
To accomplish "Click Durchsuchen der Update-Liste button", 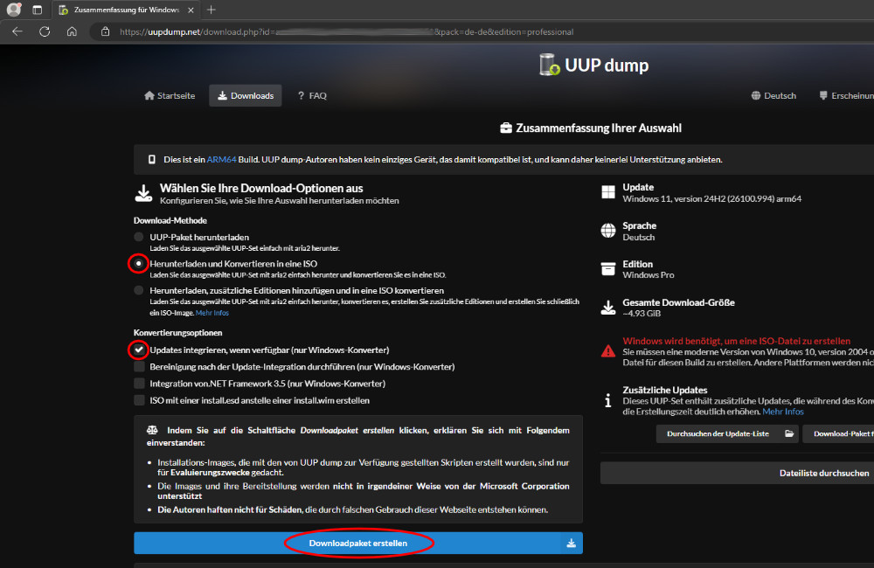I will coord(727,433).
